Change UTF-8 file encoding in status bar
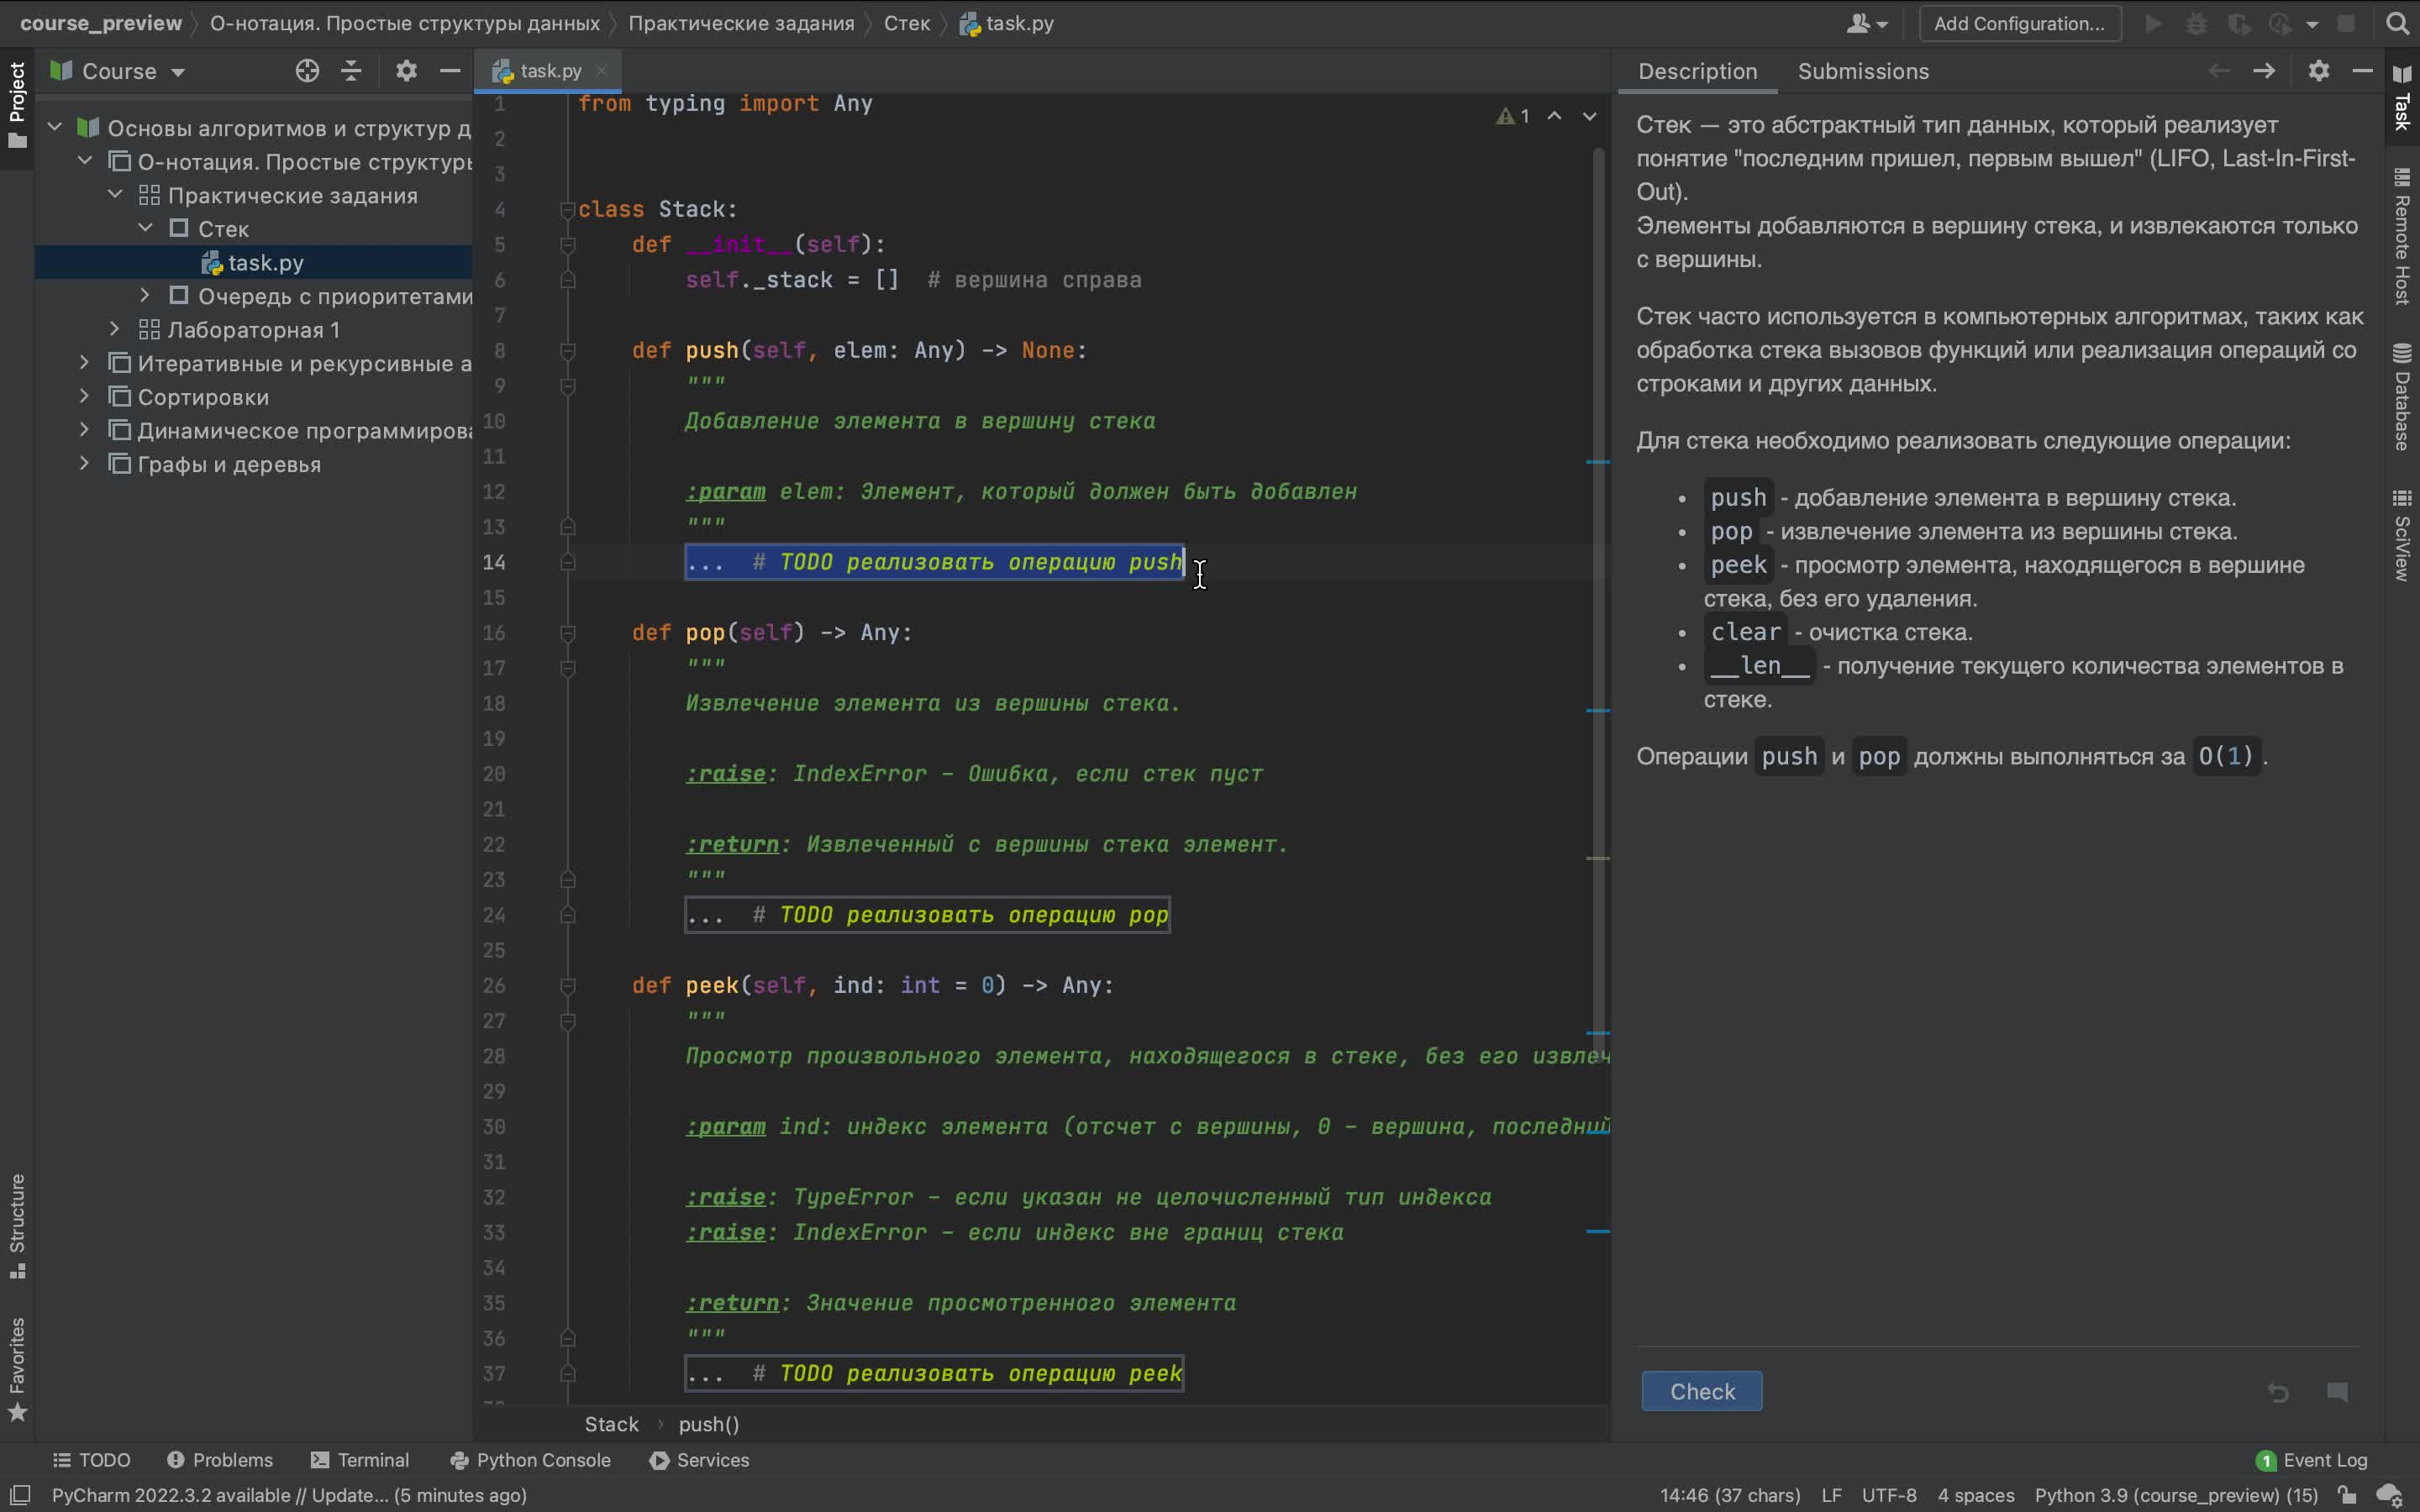This screenshot has width=2420, height=1512. [x=1889, y=1495]
